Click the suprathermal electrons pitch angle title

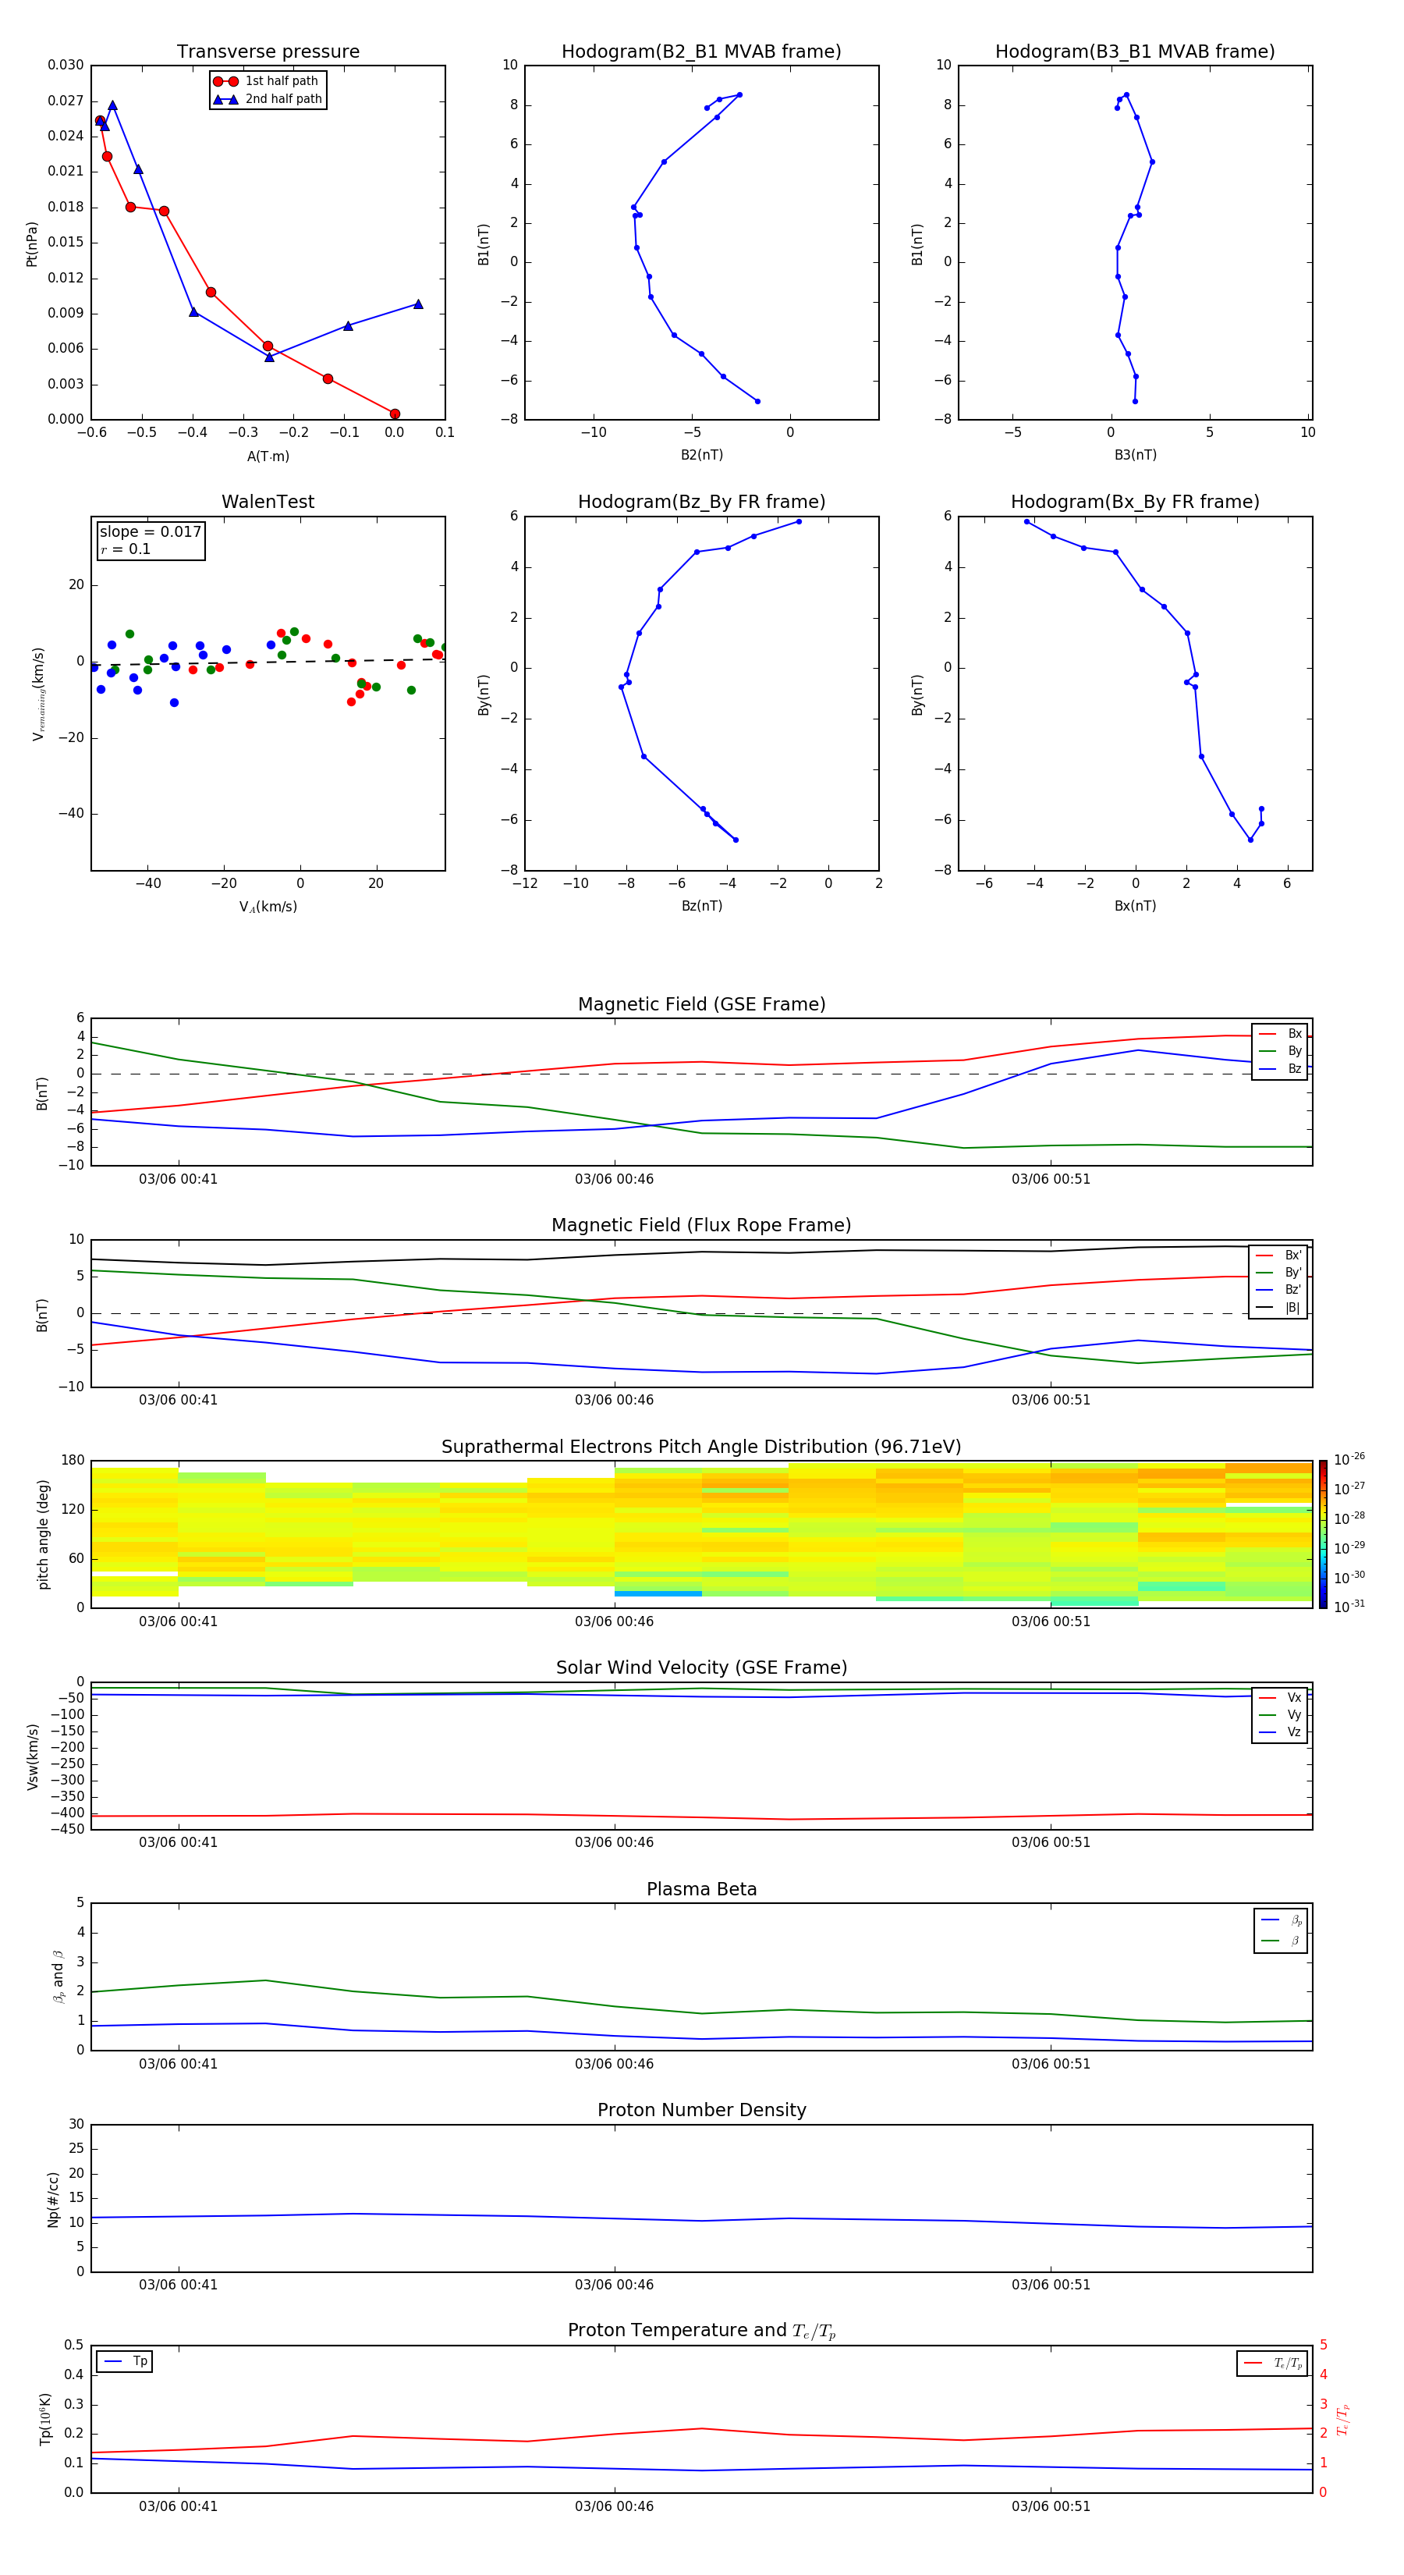pyautogui.click(x=701, y=1447)
